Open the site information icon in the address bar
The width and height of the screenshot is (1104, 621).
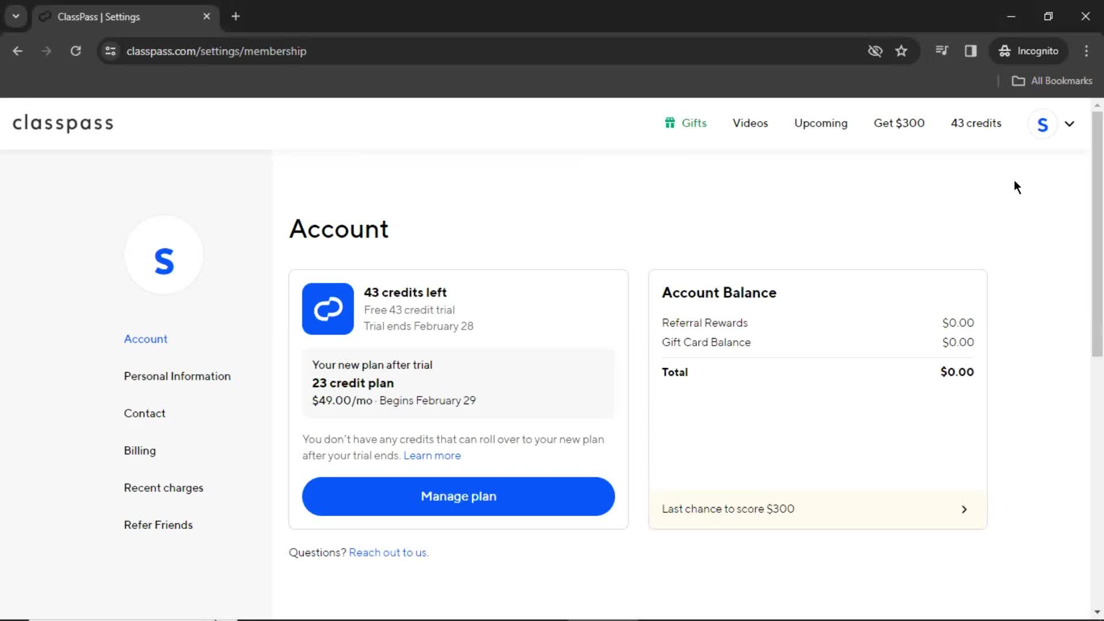[110, 51]
